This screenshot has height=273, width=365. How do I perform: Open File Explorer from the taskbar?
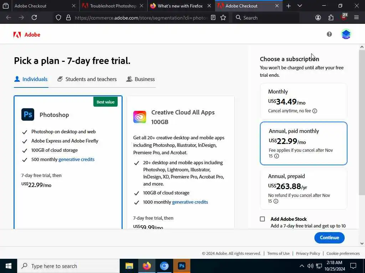[129, 266]
